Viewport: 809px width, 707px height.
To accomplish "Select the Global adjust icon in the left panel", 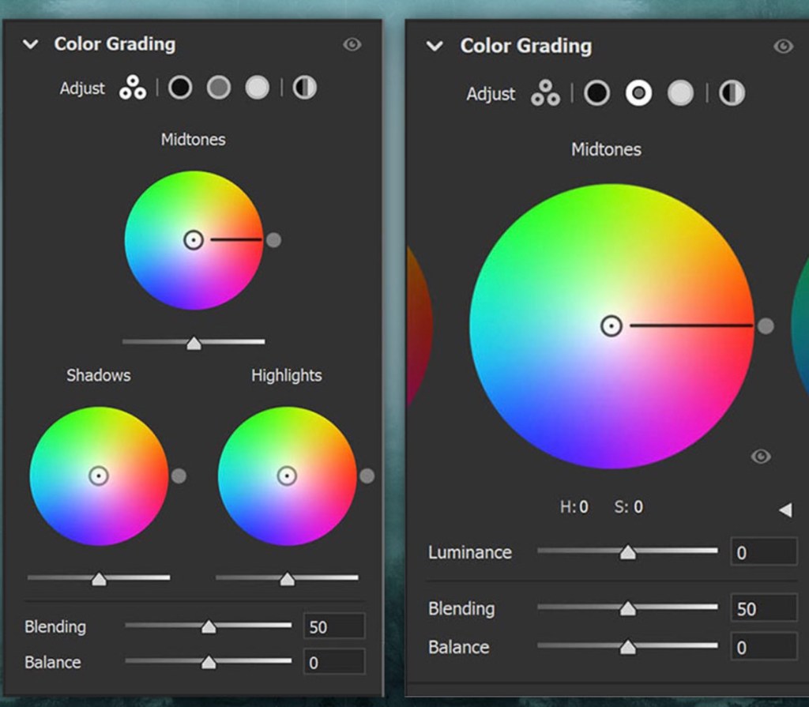I will click(x=305, y=88).
